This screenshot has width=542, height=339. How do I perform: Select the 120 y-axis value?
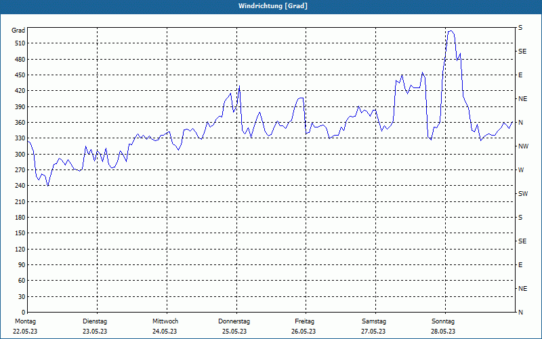20,249
